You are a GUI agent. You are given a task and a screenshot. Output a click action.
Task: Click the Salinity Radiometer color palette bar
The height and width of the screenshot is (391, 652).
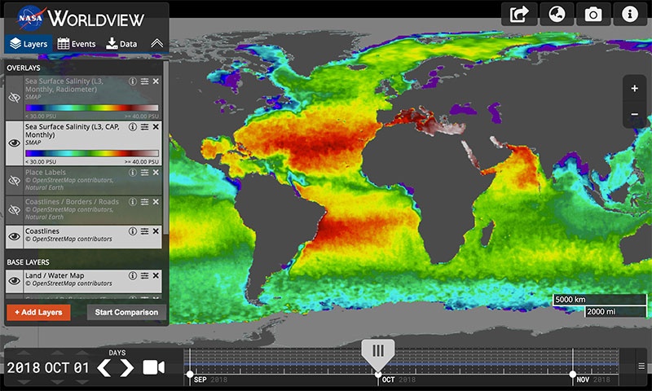click(92, 108)
